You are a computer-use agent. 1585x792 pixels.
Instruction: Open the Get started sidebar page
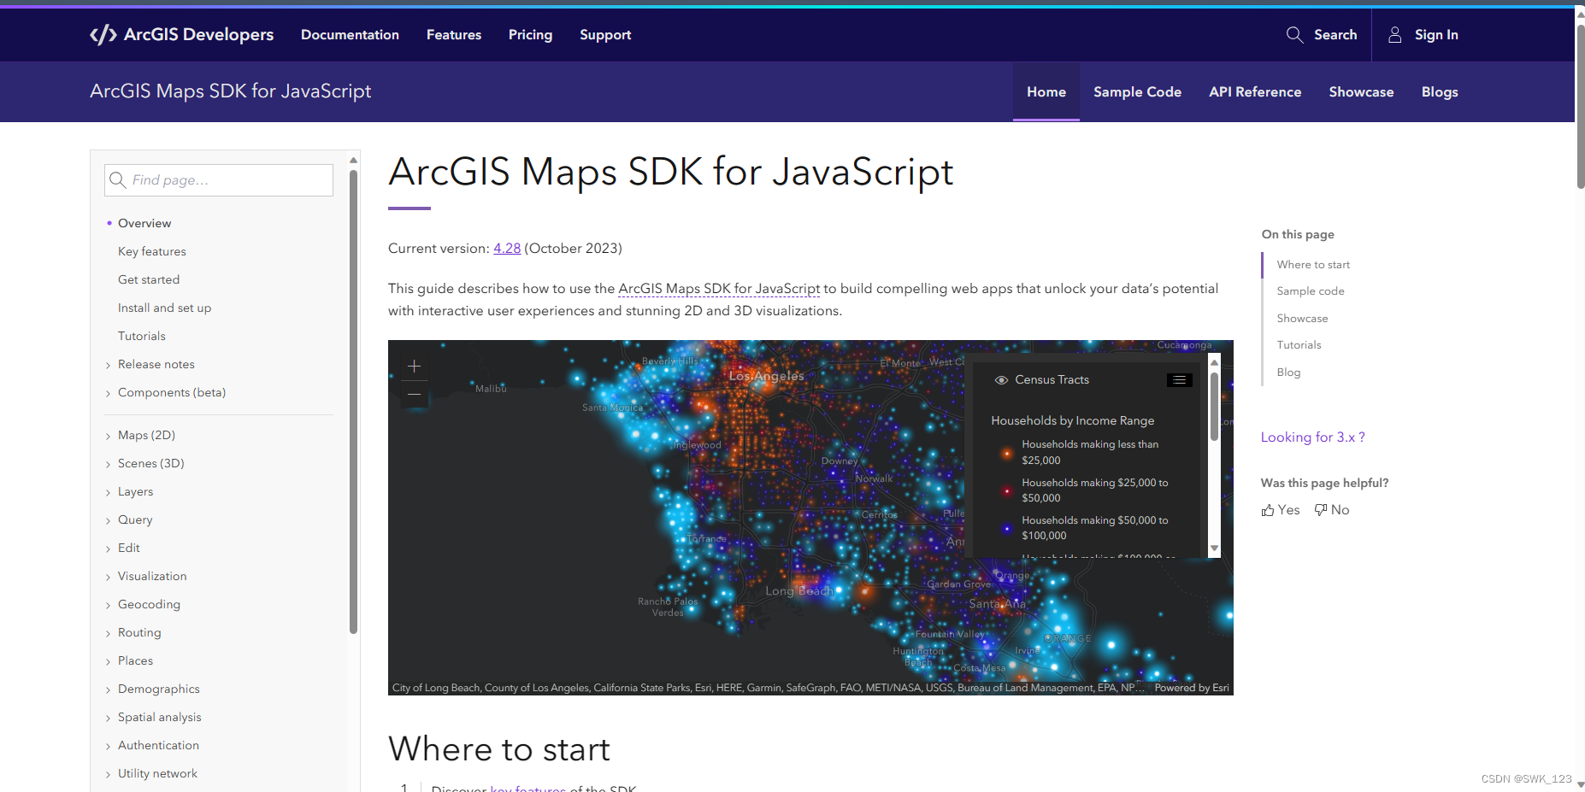tap(149, 279)
